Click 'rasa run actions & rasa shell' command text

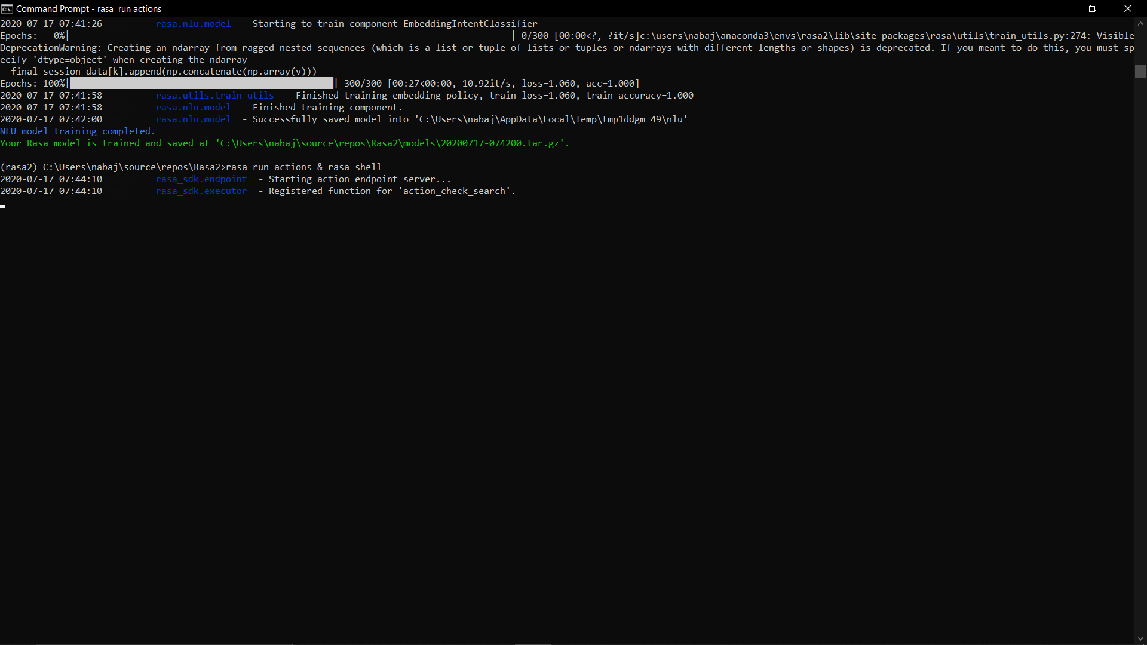303,167
